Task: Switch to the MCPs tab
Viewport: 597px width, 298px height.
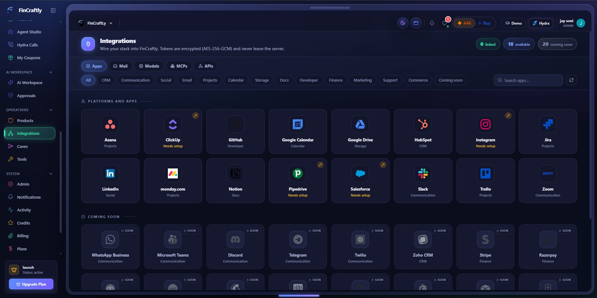Action: (179, 66)
